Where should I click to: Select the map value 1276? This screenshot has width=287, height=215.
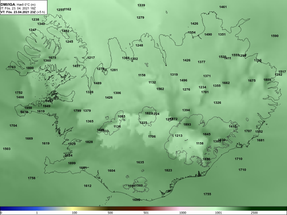(x=186, y=89)
